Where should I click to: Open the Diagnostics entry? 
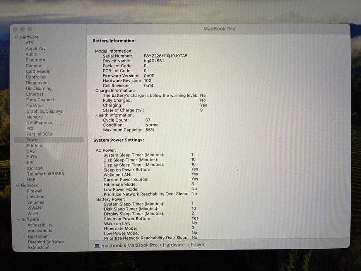click(38, 83)
